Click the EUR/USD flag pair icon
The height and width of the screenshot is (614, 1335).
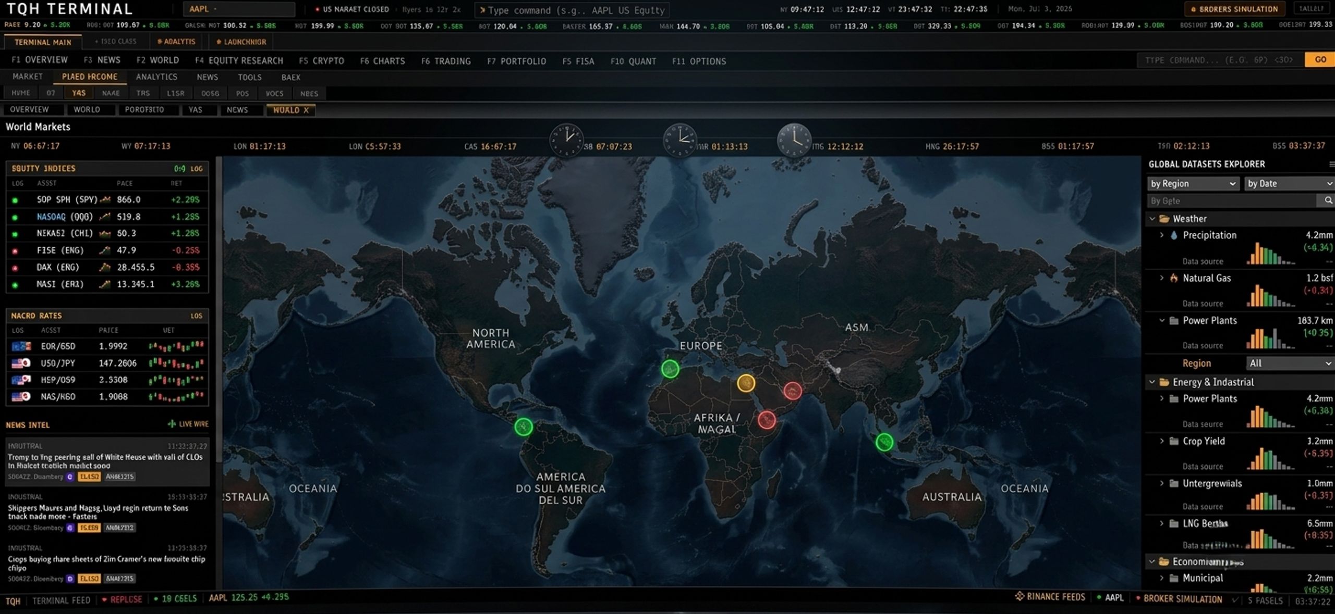pos(21,346)
